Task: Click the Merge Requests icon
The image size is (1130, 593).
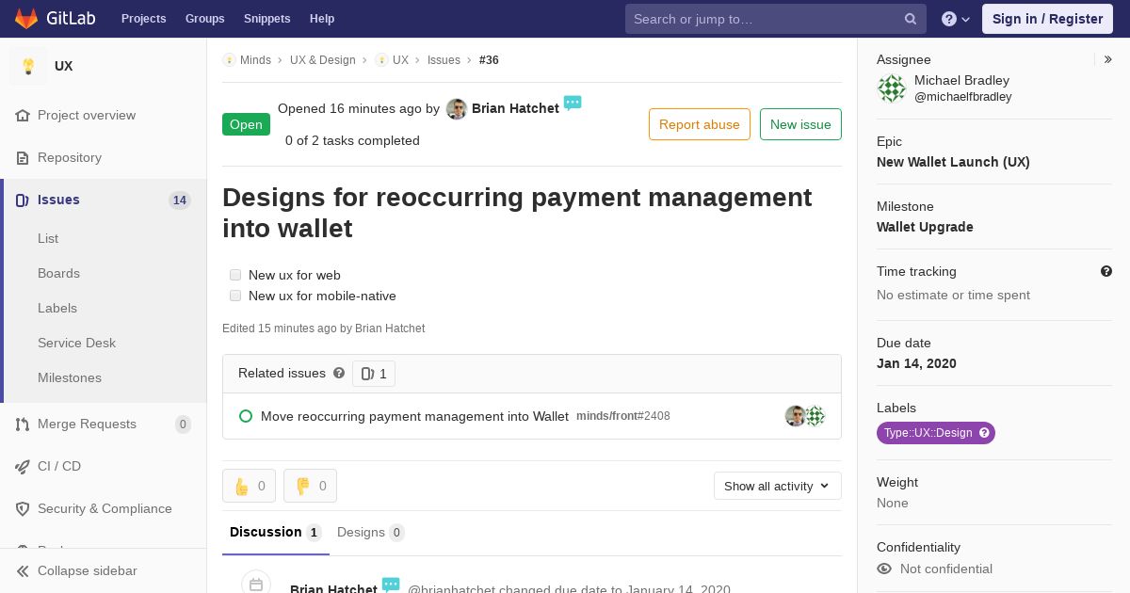Action: (x=23, y=424)
